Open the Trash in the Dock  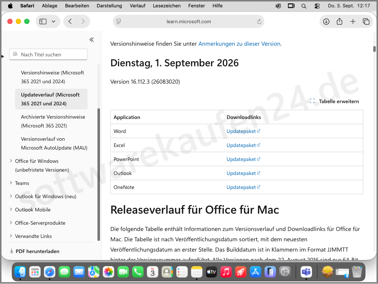(357, 272)
